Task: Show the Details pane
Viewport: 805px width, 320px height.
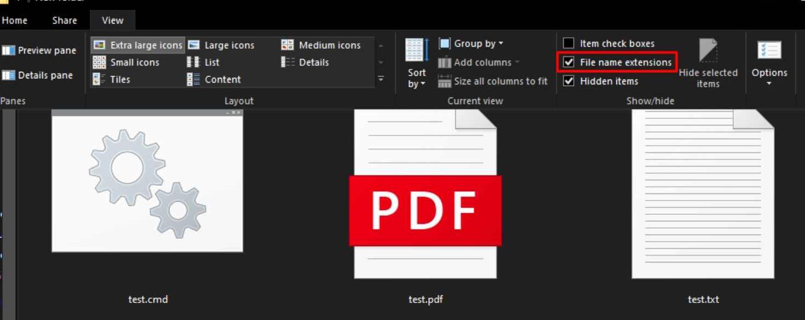Action: coord(38,76)
